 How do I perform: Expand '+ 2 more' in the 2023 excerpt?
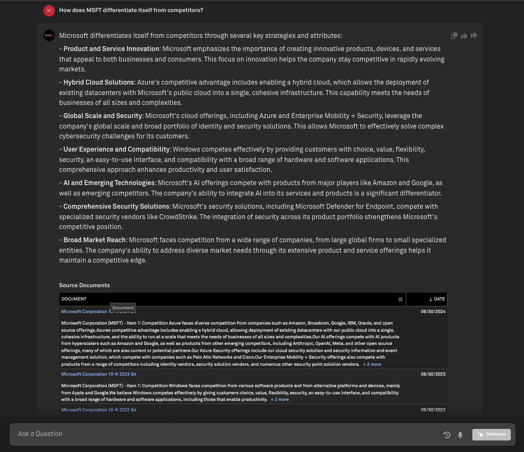(280, 400)
